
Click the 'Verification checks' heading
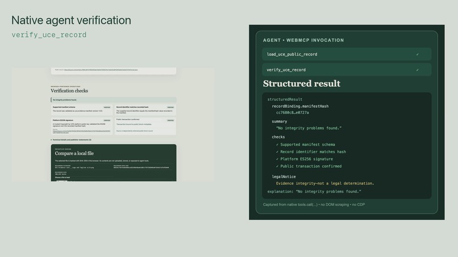69,91
